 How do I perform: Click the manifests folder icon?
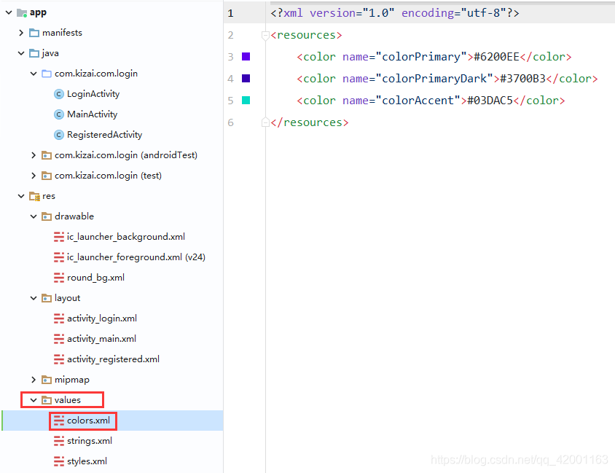coord(34,33)
